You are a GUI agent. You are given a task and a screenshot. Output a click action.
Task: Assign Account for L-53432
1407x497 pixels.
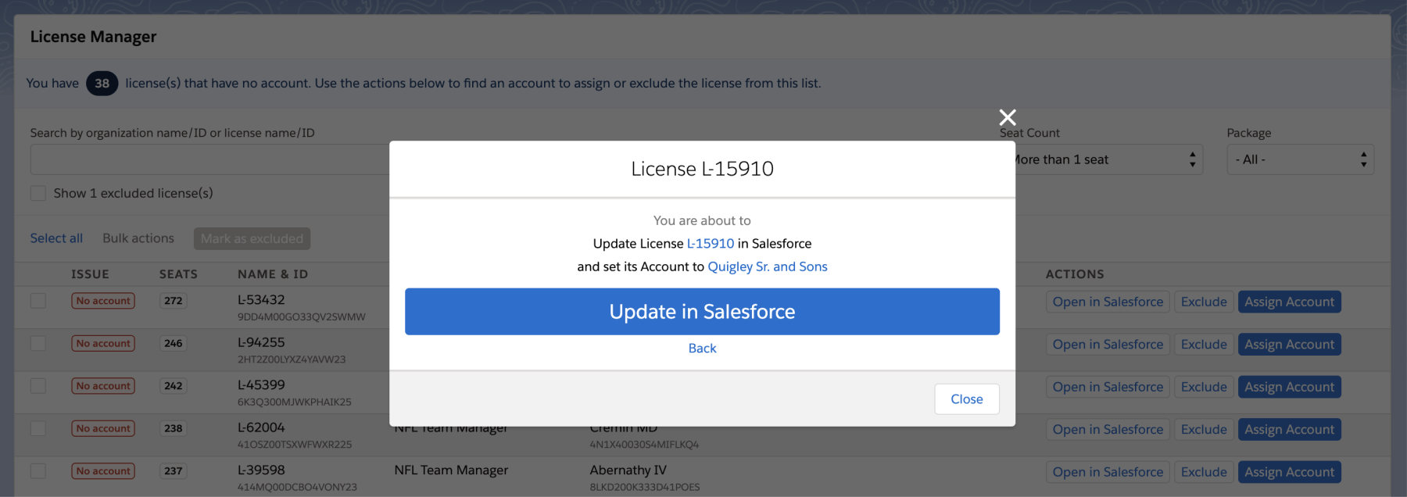pyautogui.click(x=1290, y=302)
